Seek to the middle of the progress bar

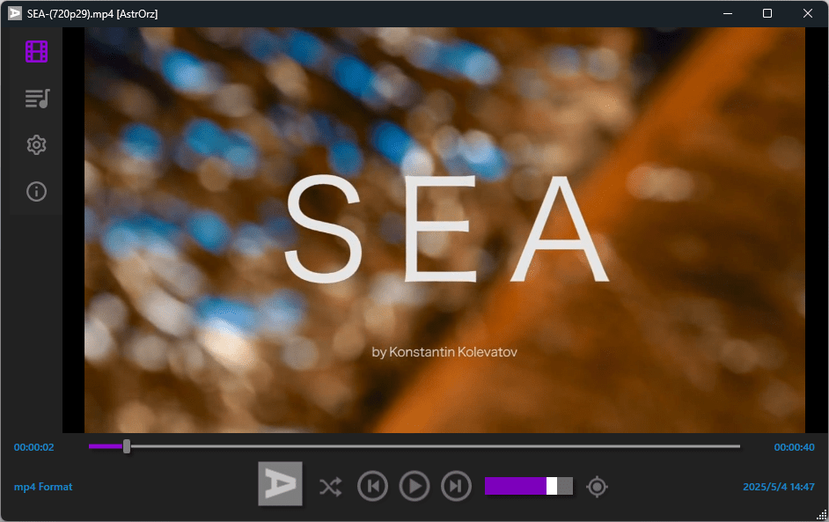pyautogui.click(x=414, y=446)
